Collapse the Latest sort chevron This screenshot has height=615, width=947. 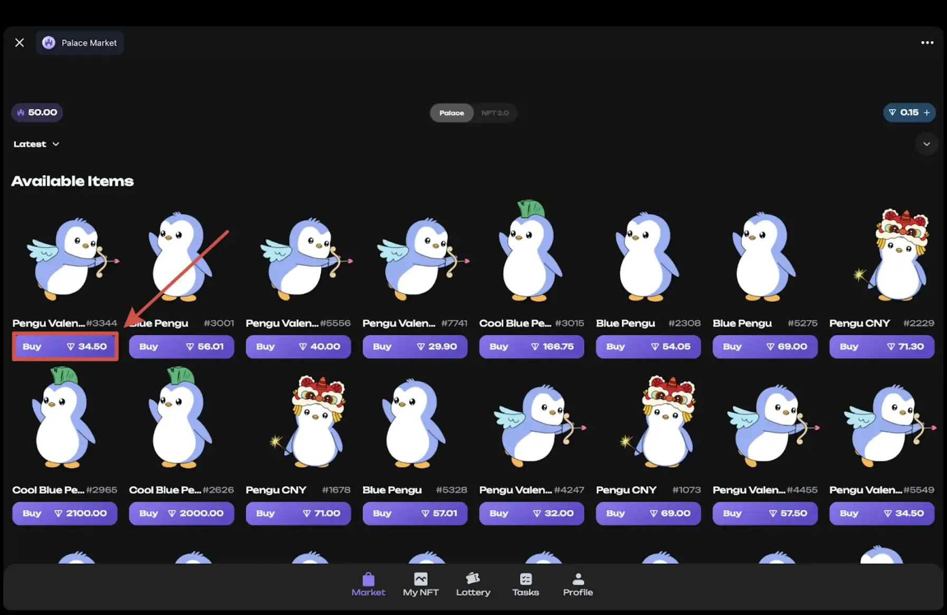point(55,144)
